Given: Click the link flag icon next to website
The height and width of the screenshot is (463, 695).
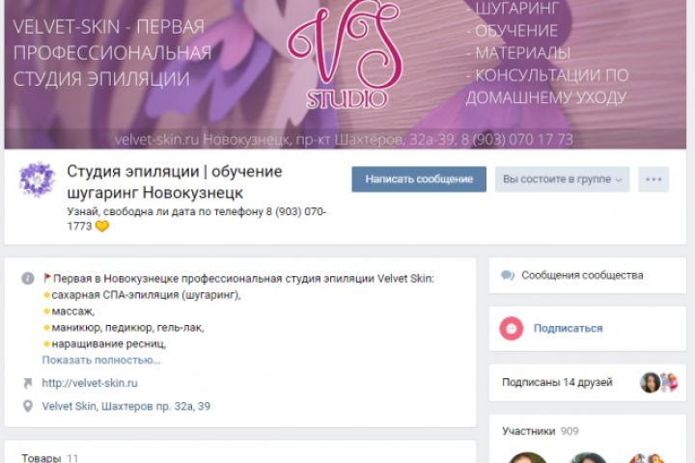Looking at the screenshot, I should click(x=27, y=383).
